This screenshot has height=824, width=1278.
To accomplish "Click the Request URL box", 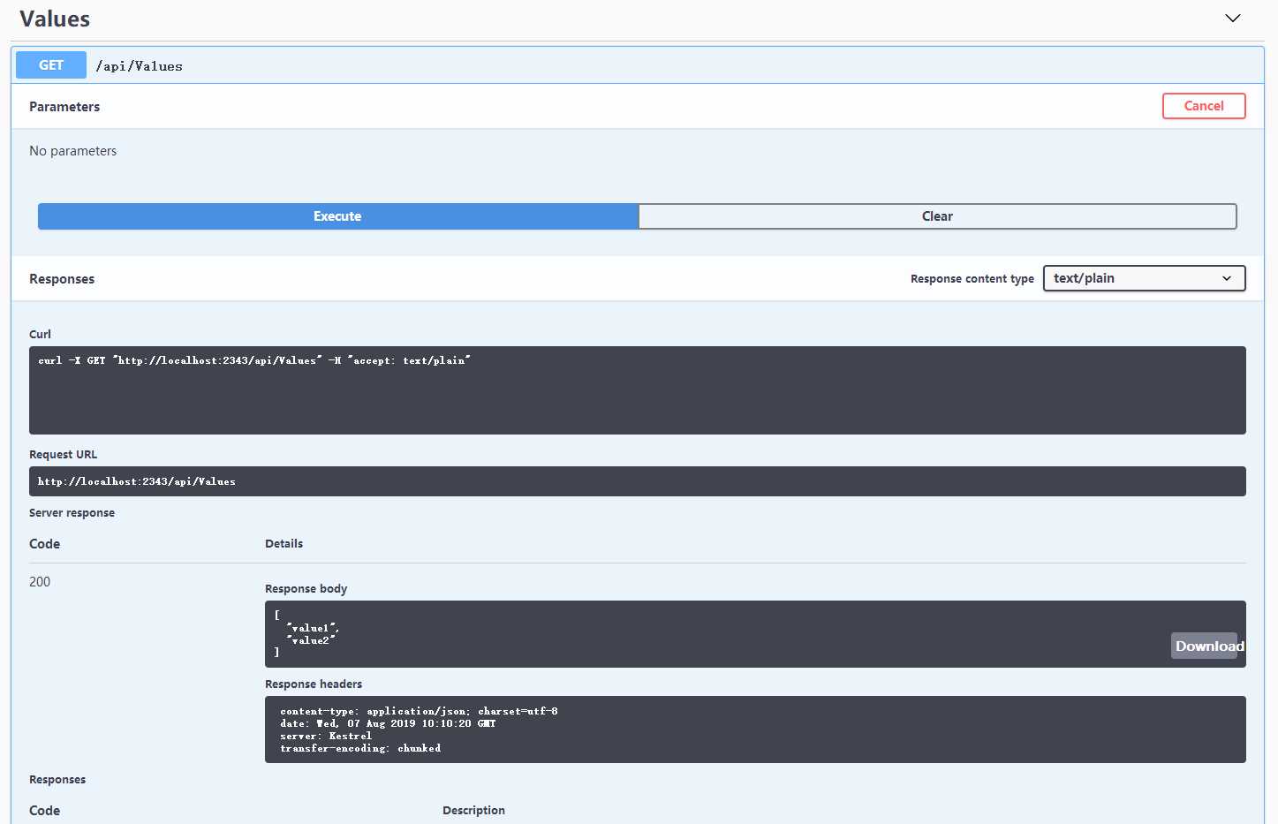I will (x=638, y=481).
